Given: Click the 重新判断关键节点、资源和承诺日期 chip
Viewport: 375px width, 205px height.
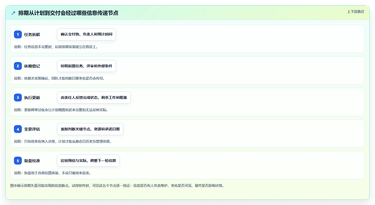Looking at the screenshot, I should pos(90,129).
